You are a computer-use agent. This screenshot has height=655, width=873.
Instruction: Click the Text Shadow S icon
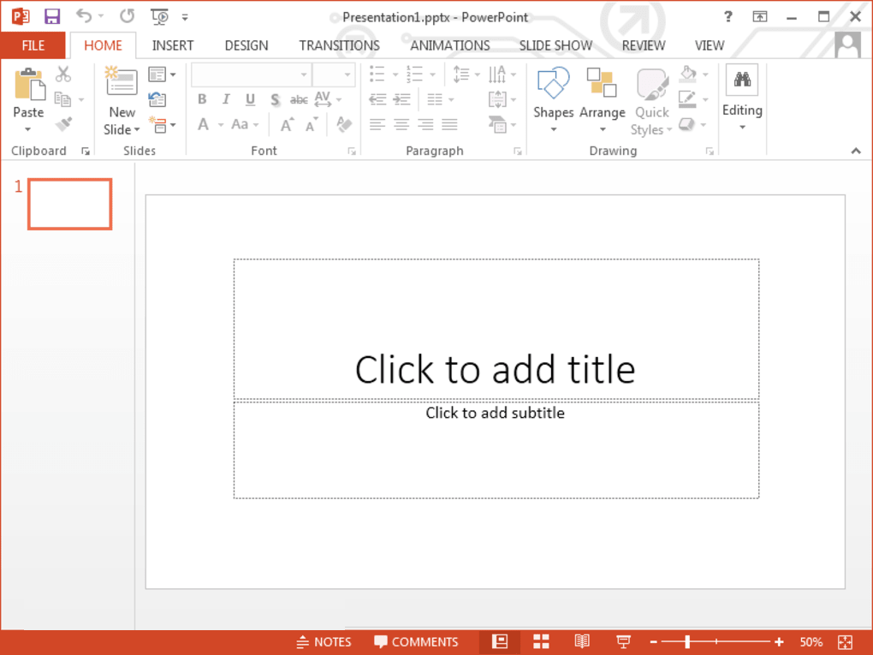(x=275, y=99)
